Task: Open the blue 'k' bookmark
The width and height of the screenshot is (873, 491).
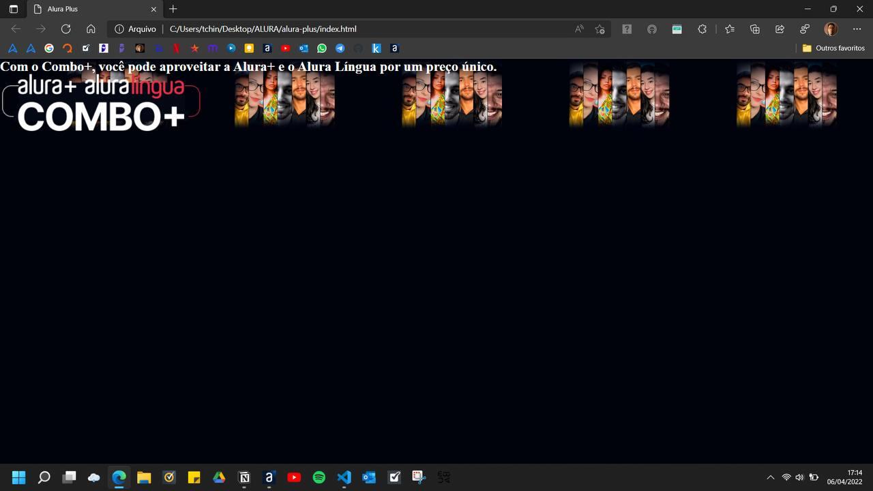Action: click(x=376, y=48)
